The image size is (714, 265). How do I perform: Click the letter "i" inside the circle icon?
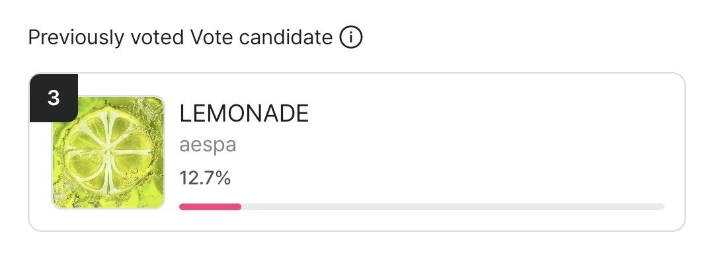point(350,37)
